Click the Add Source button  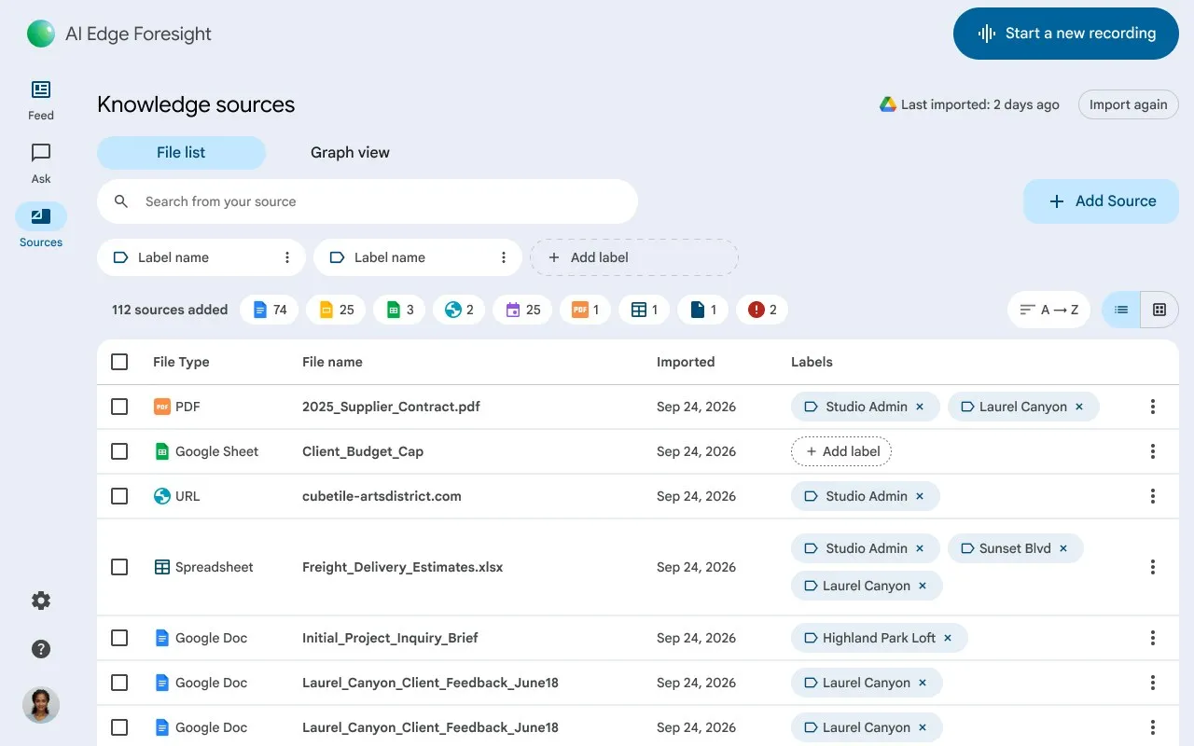pos(1101,201)
